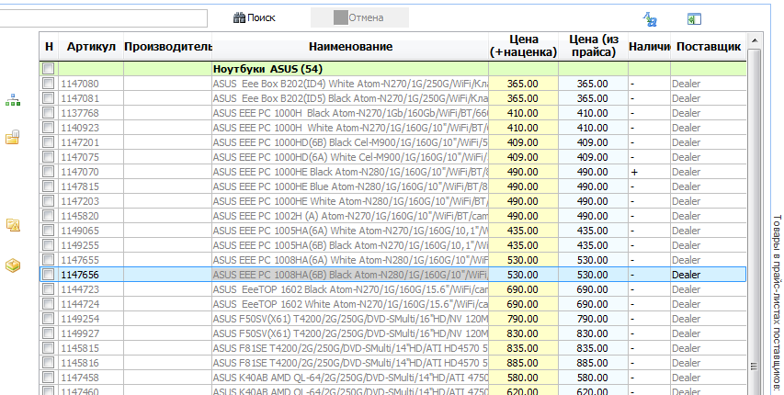Click the Производитель column header
This screenshot has height=395, width=784.
coord(167,47)
